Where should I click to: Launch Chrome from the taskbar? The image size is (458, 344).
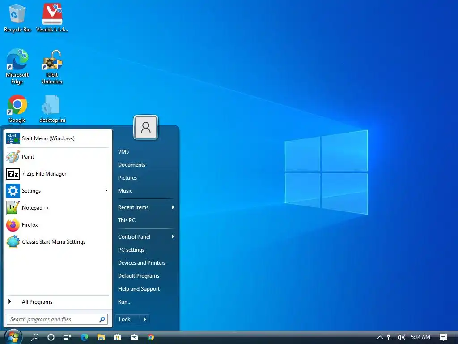click(151, 337)
